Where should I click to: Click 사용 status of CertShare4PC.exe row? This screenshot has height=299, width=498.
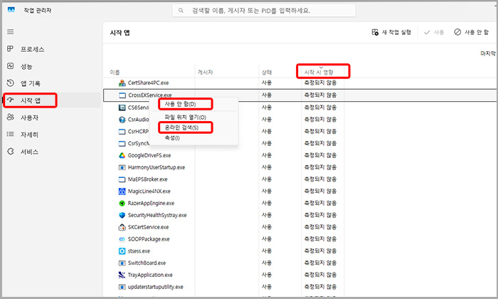point(267,83)
